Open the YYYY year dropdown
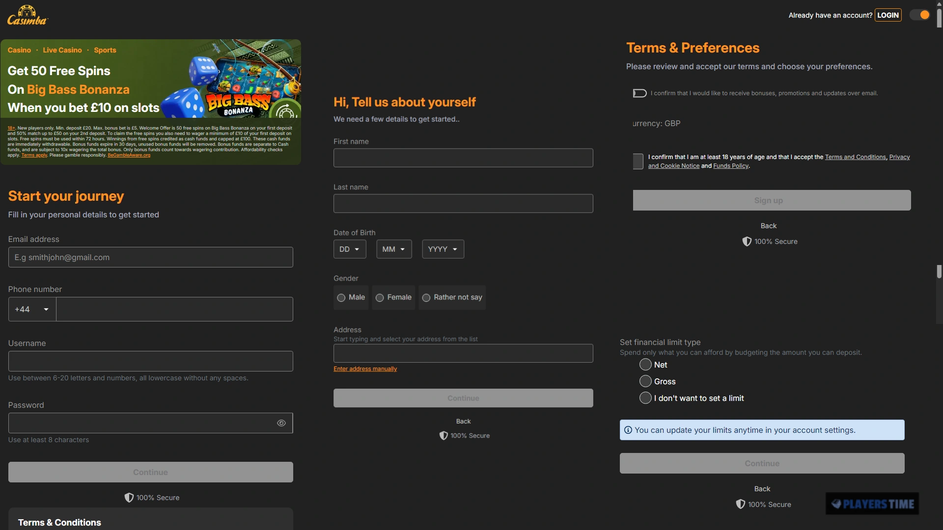Image resolution: width=943 pixels, height=530 pixels. pos(443,249)
